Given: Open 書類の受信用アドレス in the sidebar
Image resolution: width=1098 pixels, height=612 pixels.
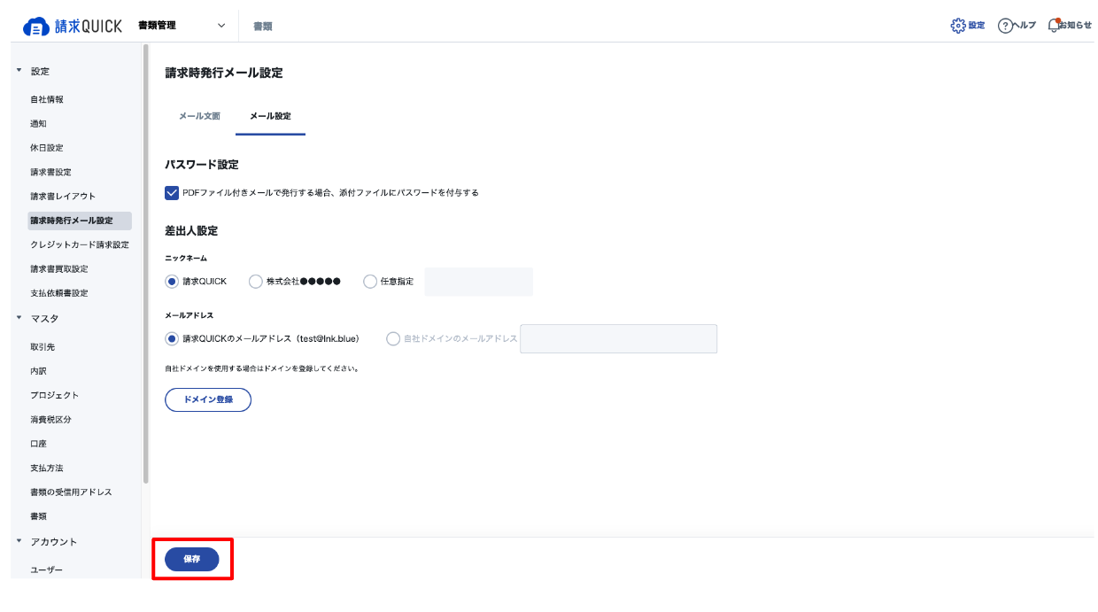Looking at the screenshot, I should coord(71,492).
